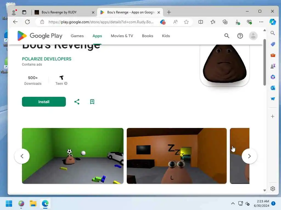Screen dimensions: 281x210
Task: Toggle split screen view
Action: click(x=201, y=22)
